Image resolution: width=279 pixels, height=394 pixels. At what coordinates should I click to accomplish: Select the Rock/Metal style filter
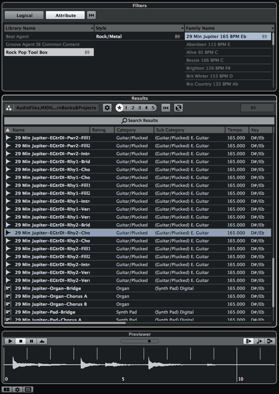(x=139, y=36)
